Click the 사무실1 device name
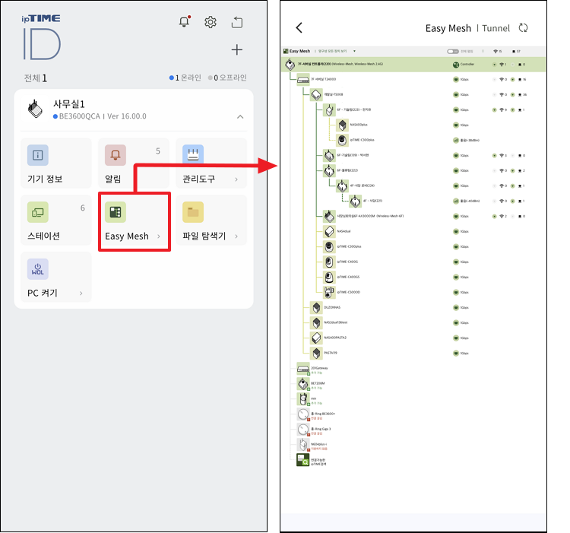The image size is (570, 533). [x=69, y=104]
